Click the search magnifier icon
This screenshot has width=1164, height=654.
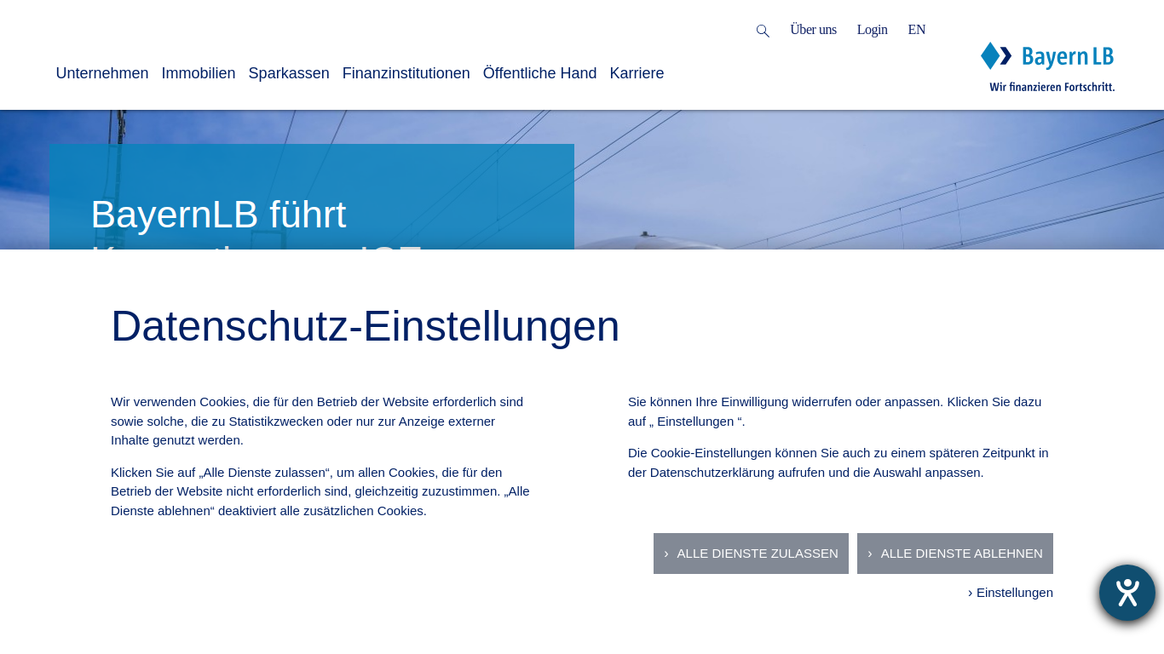pos(763,31)
